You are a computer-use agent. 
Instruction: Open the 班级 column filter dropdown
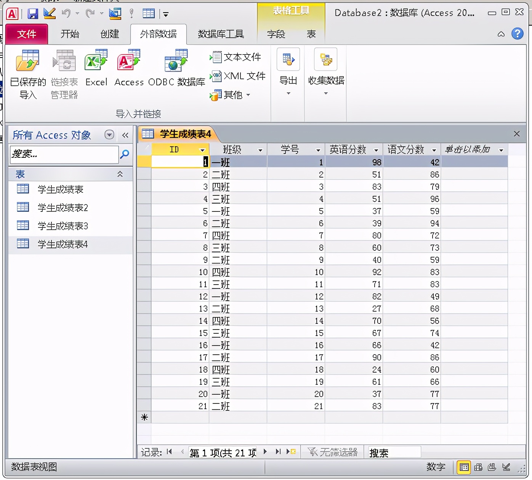pyautogui.click(x=261, y=150)
